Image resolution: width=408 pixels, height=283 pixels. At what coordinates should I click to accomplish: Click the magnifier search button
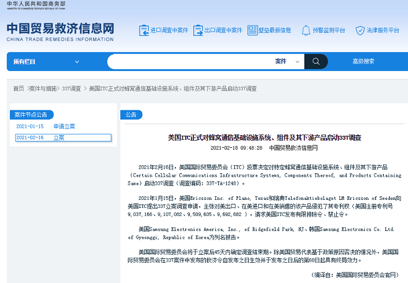(x=316, y=62)
